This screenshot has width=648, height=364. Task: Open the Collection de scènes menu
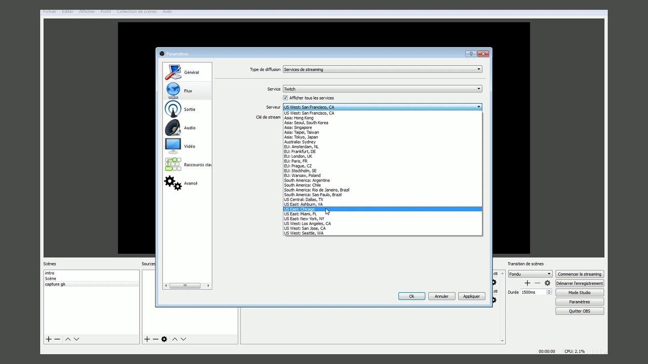137,12
